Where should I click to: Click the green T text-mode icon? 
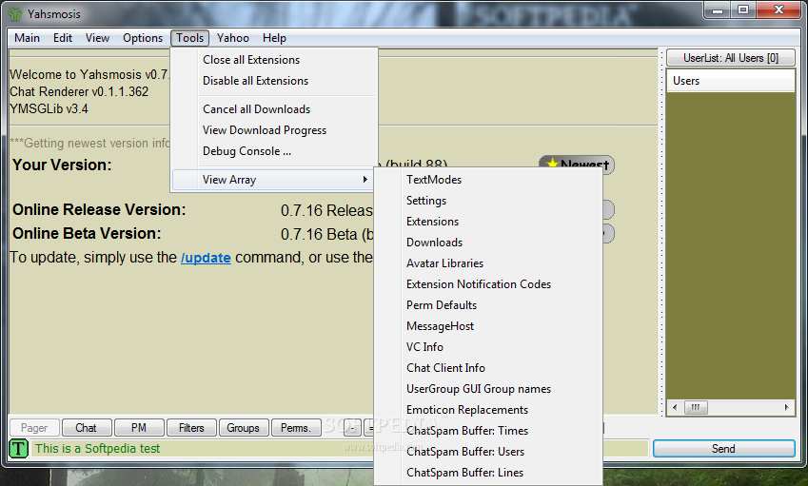pyautogui.click(x=18, y=448)
